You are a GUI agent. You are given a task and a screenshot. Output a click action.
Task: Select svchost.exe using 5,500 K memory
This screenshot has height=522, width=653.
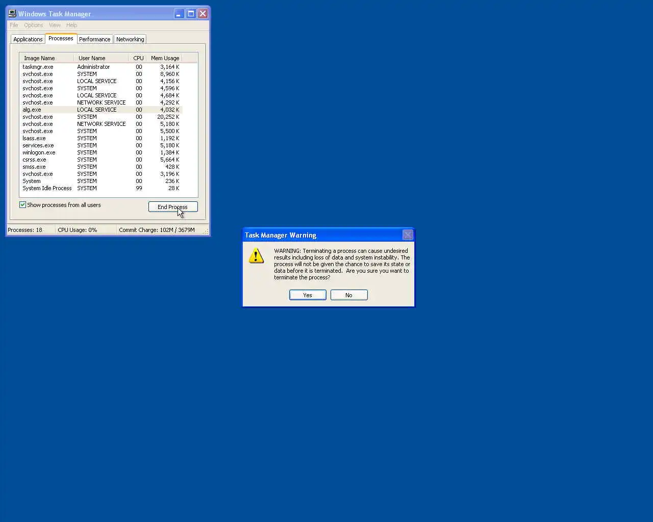[x=101, y=131]
